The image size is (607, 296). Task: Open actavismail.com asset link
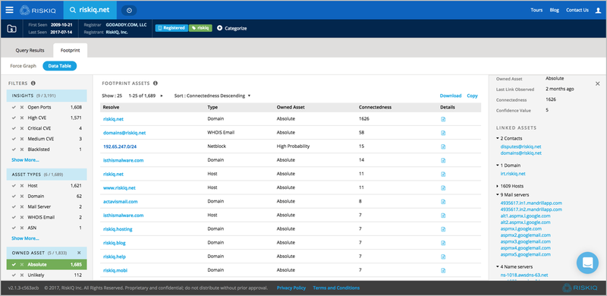click(121, 201)
